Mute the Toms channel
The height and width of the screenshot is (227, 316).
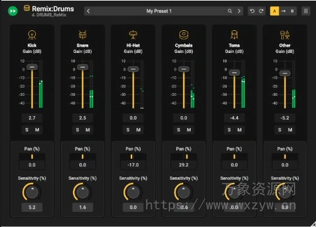click(x=239, y=130)
